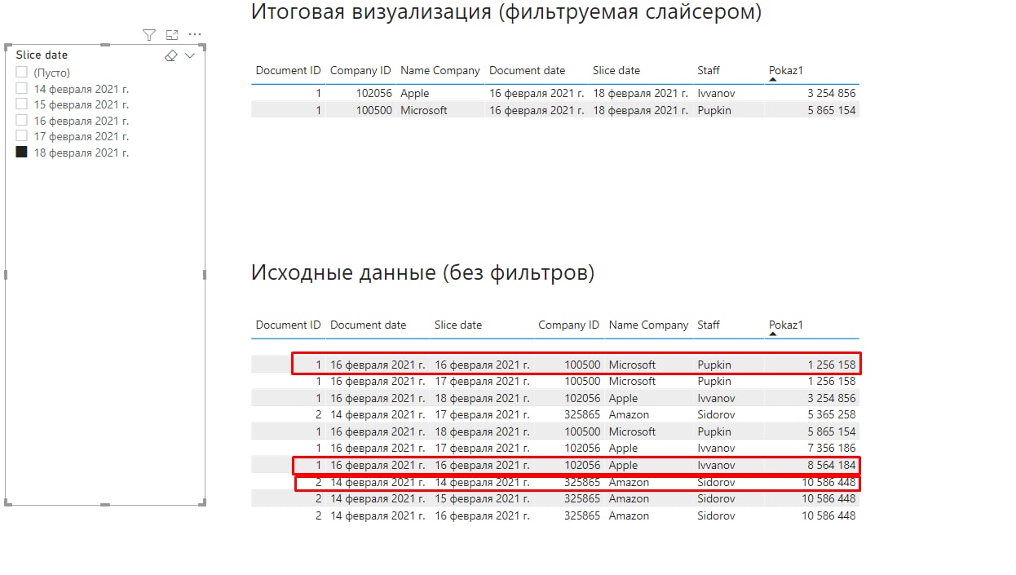This screenshot has height=575, width=1016.
Task: Select the 102056 cell in the filtered table
Action: pos(374,94)
